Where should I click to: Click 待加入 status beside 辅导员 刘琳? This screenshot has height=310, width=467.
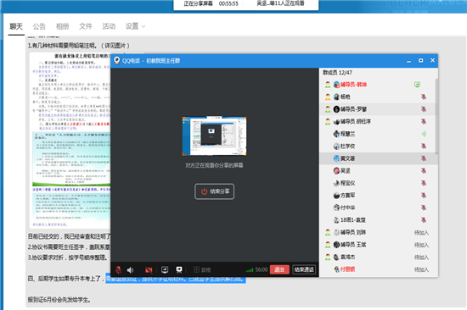[x=421, y=233]
